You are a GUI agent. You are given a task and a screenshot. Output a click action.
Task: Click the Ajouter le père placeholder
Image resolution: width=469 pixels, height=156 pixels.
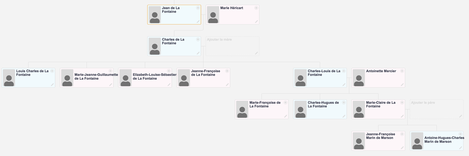437,110
